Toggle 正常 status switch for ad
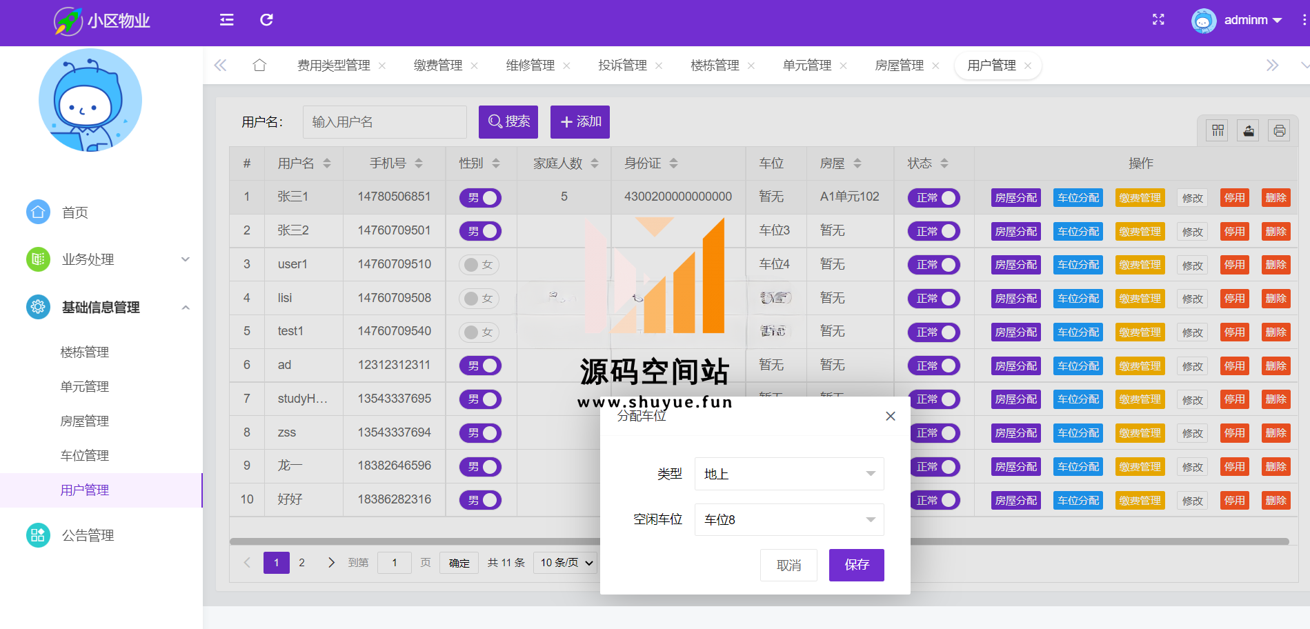1310x629 pixels. pyautogui.click(x=934, y=366)
